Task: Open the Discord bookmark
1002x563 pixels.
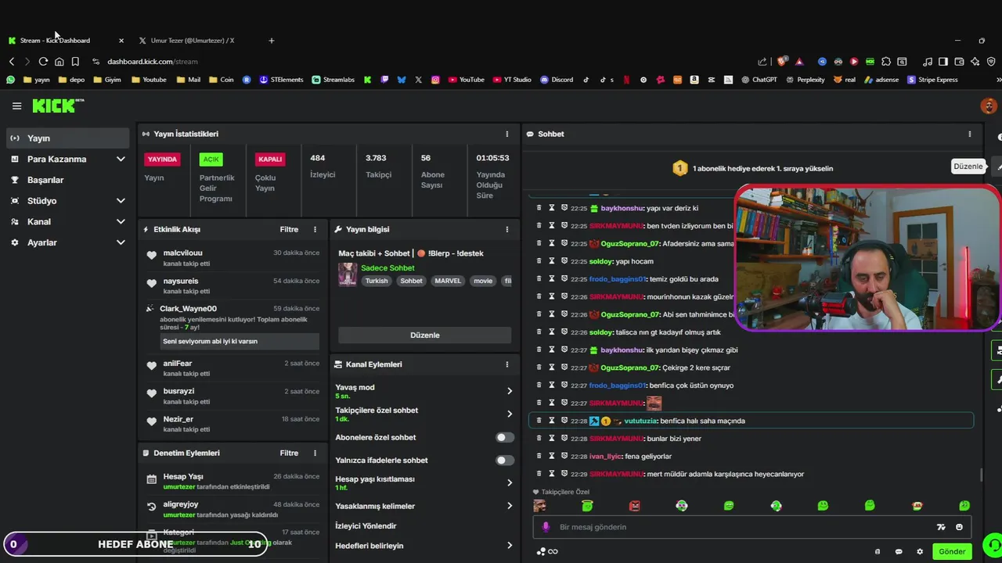Action: (x=557, y=79)
